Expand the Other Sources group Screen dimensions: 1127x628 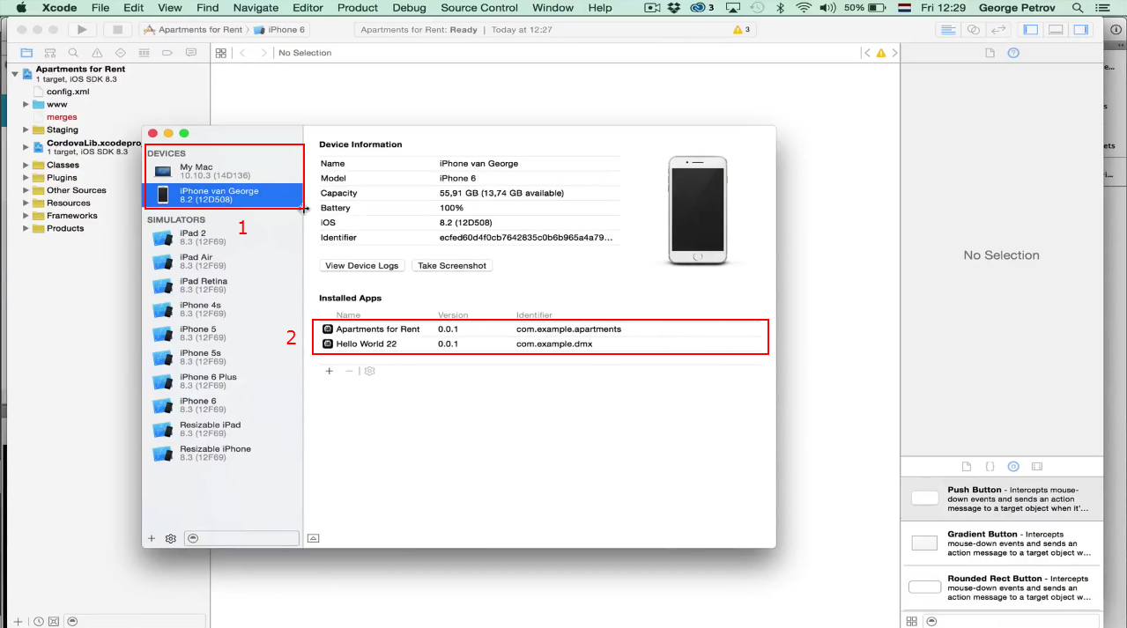pyautogui.click(x=26, y=190)
